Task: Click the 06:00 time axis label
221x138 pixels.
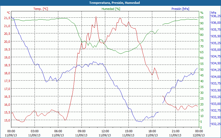Action: 58,131
